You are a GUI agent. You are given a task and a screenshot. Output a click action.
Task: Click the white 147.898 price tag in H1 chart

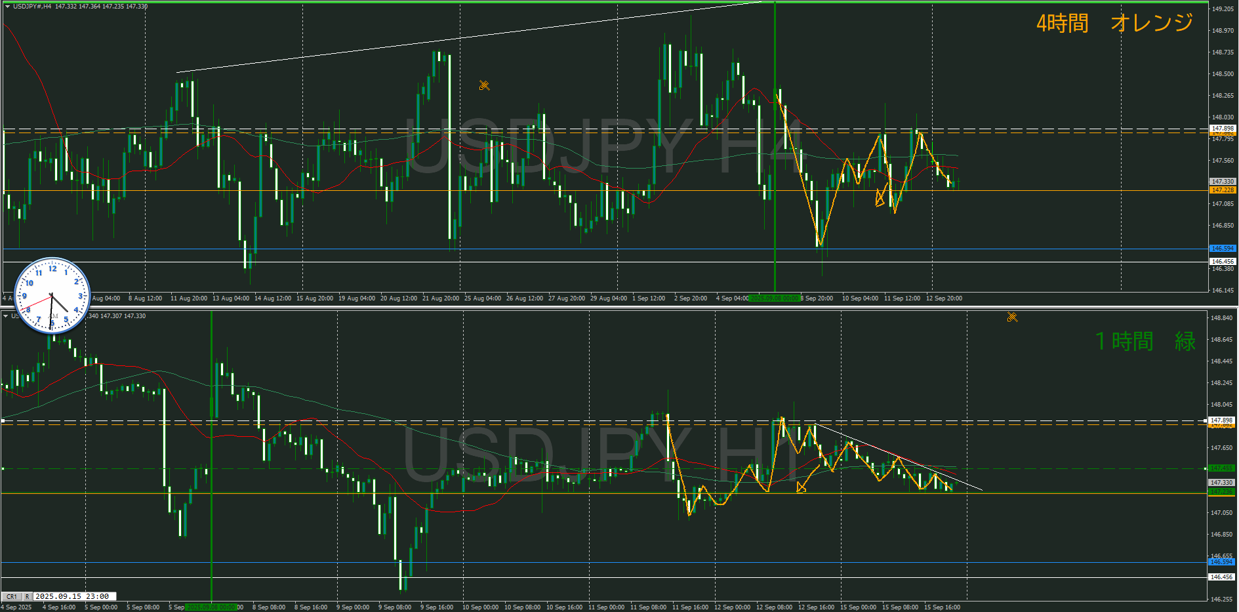[1222, 420]
